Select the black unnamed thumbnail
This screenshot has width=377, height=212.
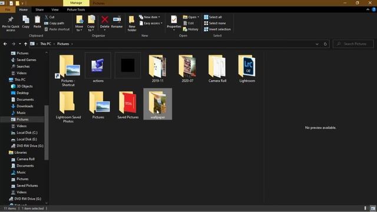128,65
